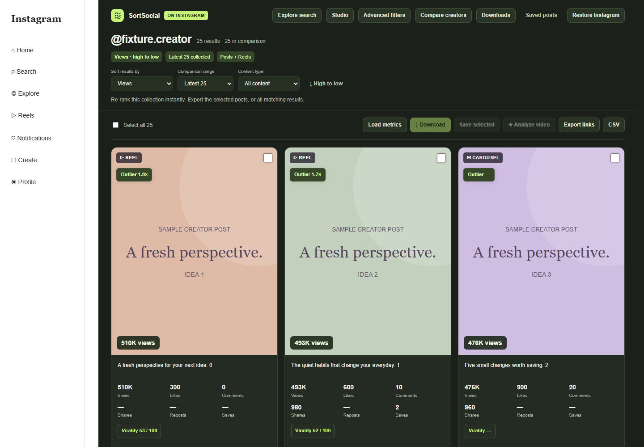Switch to the Studio tab
644x447 pixels.
(340, 15)
